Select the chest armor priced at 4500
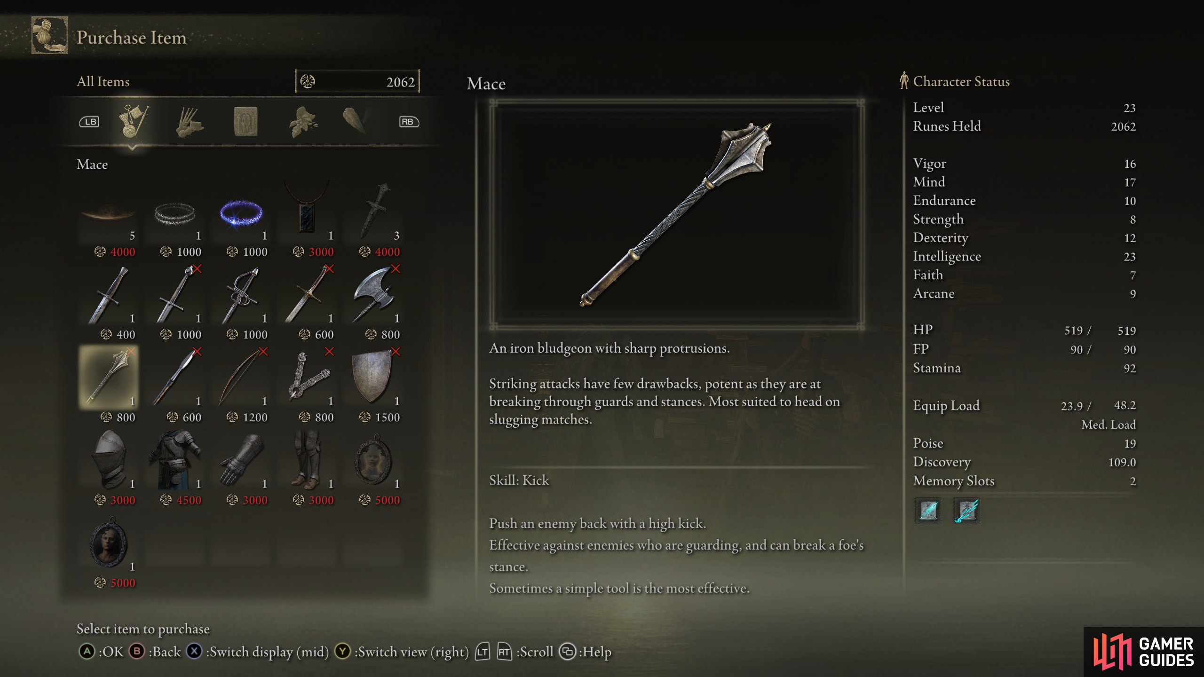The image size is (1204, 677). pyautogui.click(x=175, y=468)
